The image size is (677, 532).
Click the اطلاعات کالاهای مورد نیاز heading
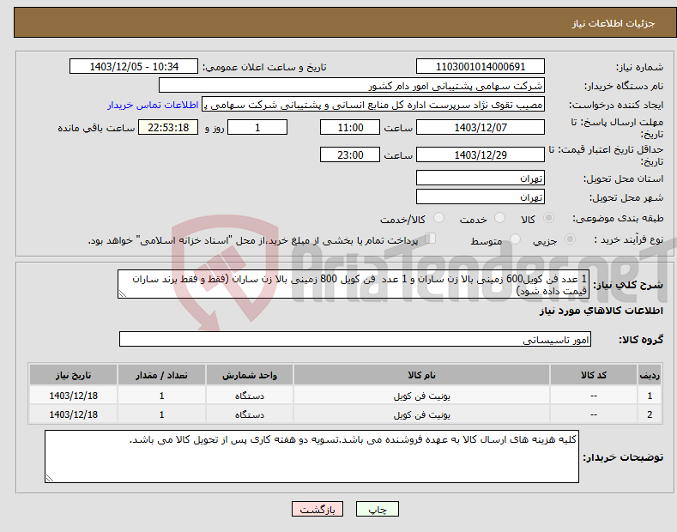coord(601,311)
